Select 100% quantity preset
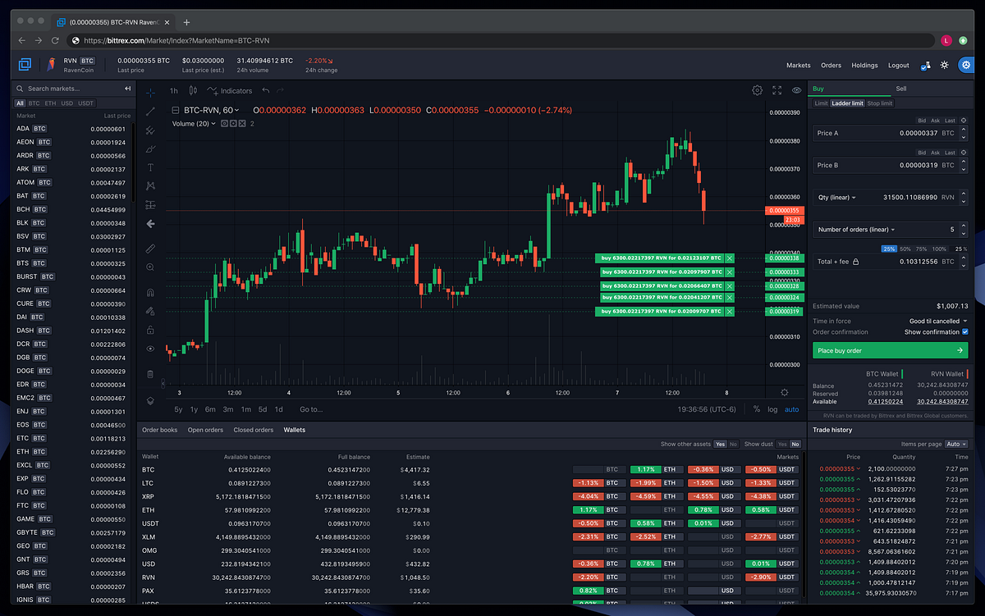 (x=940, y=249)
